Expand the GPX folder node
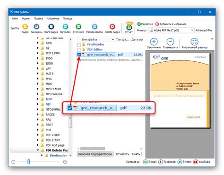Viewport: 224px width, 175px height. pyautogui.click(x=38, y=43)
